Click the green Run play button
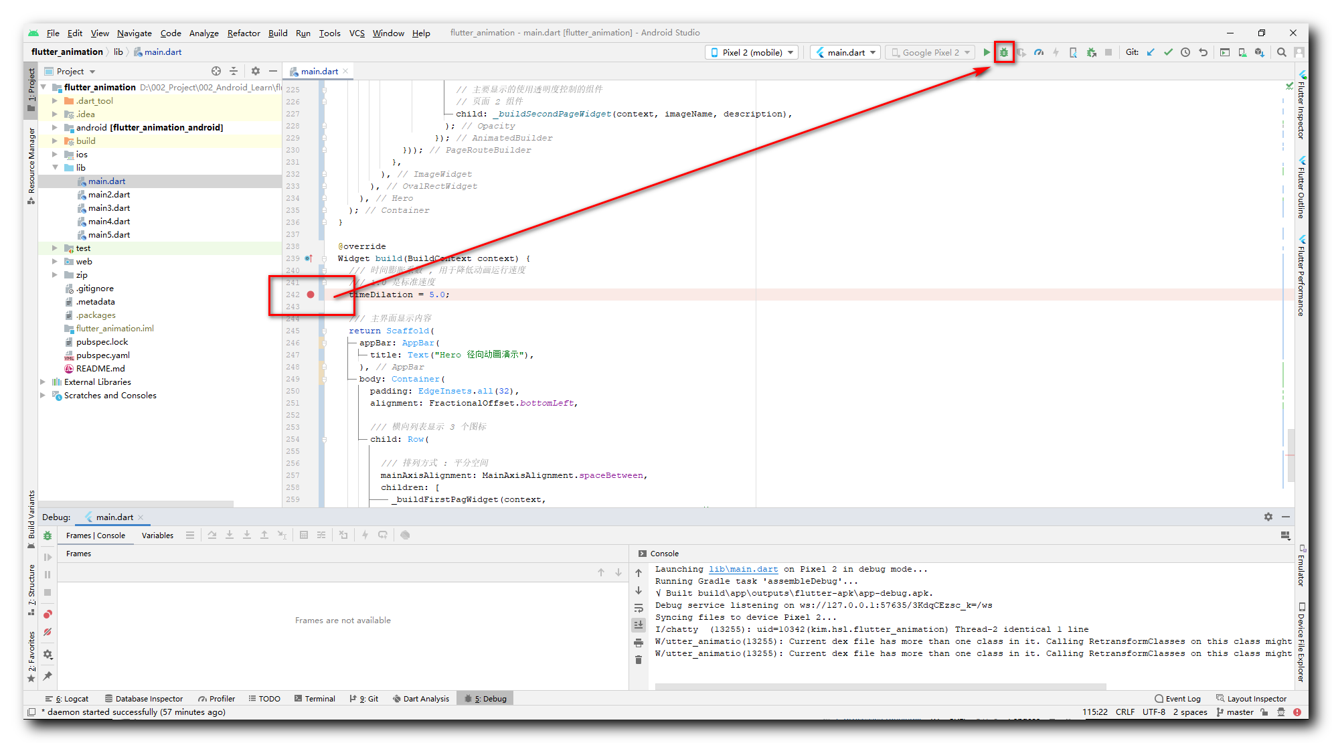The width and height of the screenshot is (1332, 743). (x=986, y=52)
